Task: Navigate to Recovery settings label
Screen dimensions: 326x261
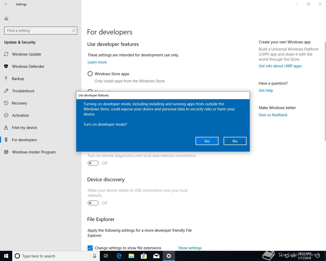Action: [x=19, y=103]
